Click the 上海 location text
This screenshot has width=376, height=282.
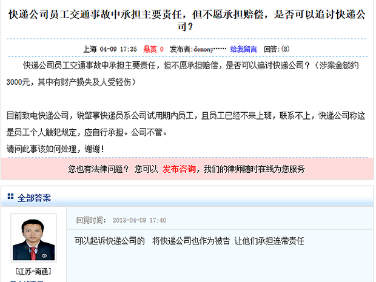click(90, 49)
